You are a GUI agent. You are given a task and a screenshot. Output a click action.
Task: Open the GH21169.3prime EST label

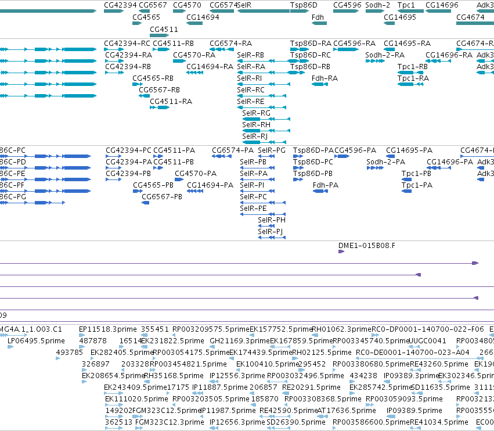(x=239, y=341)
